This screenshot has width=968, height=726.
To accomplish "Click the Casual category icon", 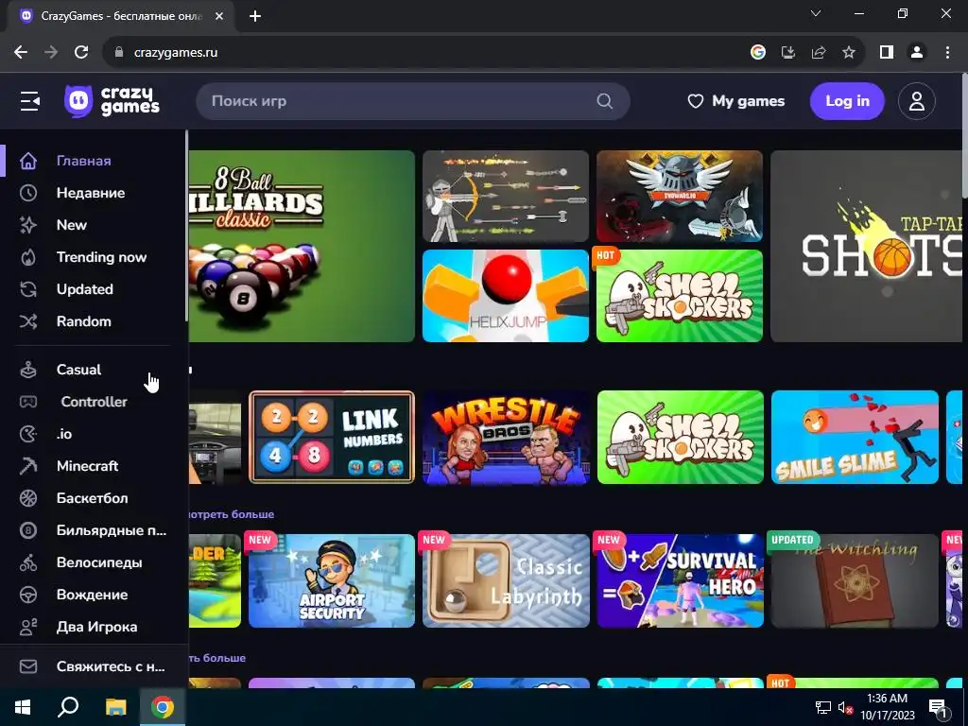I will coord(28,370).
